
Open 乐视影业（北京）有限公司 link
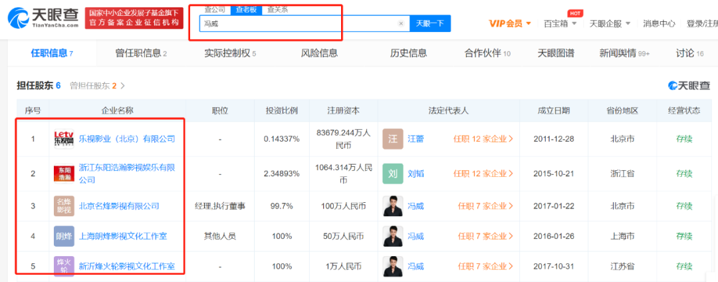127,139
